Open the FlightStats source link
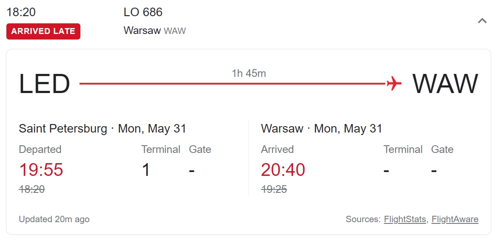The image size is (498, 240). pyautogui.click(x=404, y=219)
